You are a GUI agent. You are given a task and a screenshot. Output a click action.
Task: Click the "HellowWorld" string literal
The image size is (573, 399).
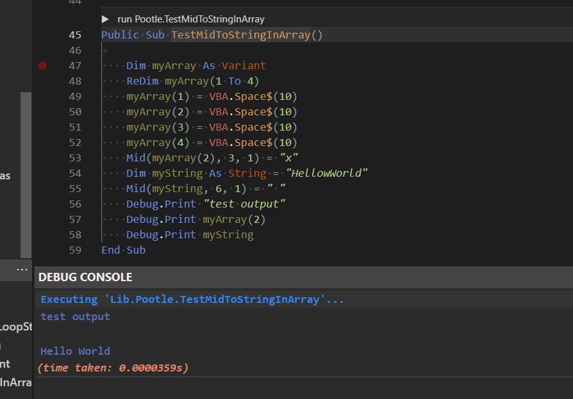[327, 173]
